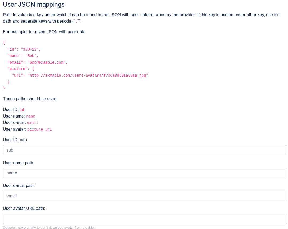This screenshot has height=229, width=288.
Task: Click the "User e-mail path:" label
Action: (19, 185)
